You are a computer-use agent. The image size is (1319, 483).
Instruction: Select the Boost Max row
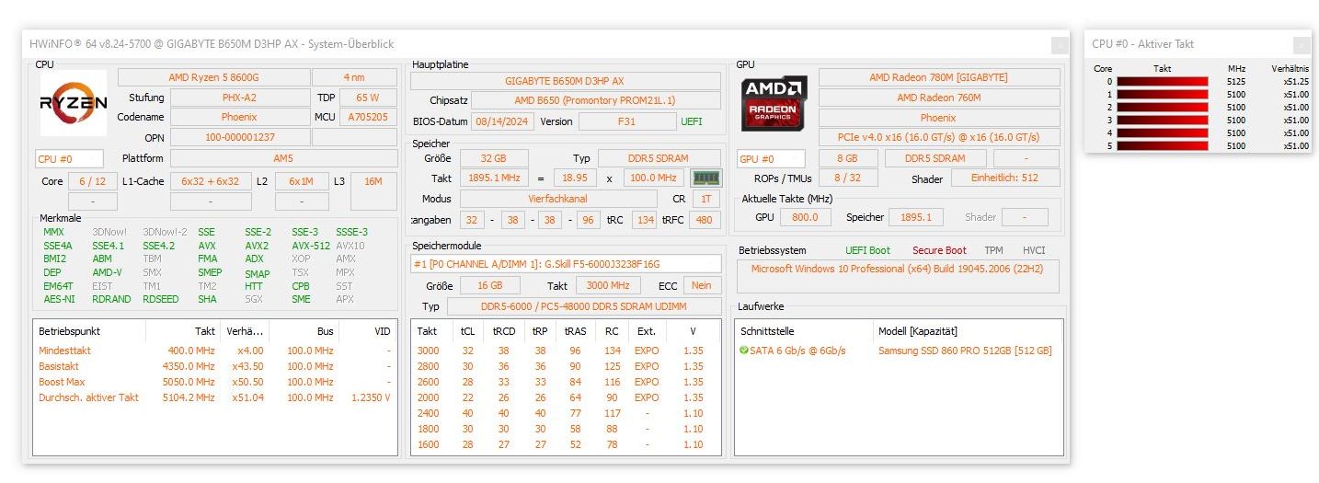pos(215,382)
